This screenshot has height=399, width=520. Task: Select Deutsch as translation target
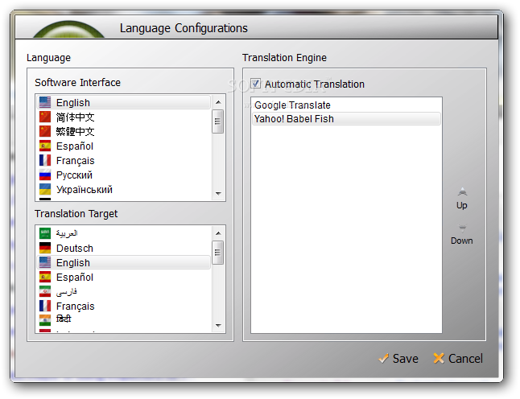click(x=123, y=248)
